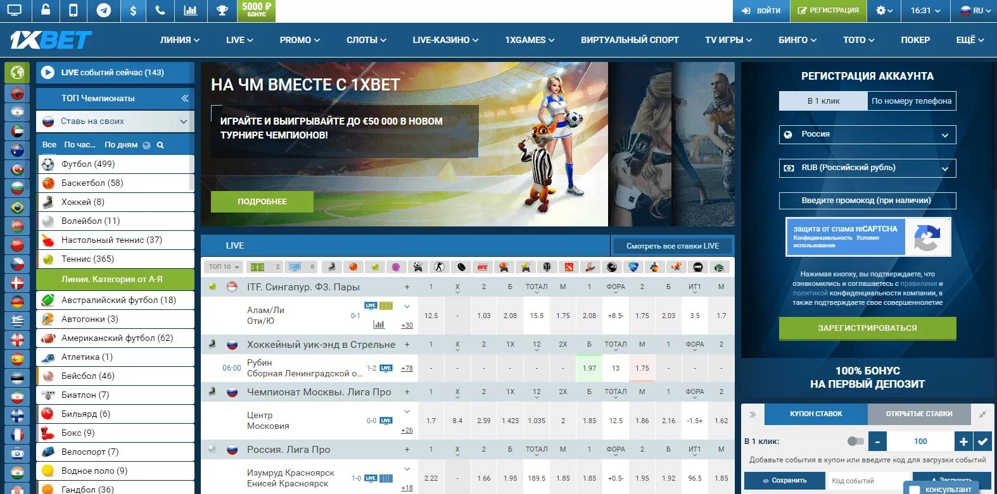Click the Регистрация button in top bar

click(x=828, y=11)
